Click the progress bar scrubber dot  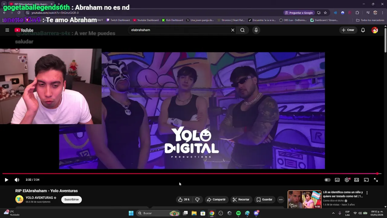click(x=377, y=174)
